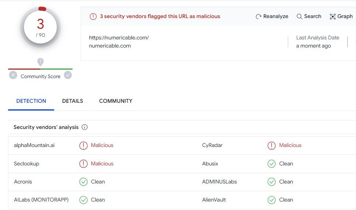Switch to the DETAILS tab
Screen dimensions: 356x210
[x=73, y=101]
